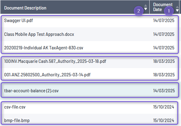The image size is (181, 126).
Task: Open bmp-file.bmp document
Action: [17, 120]
